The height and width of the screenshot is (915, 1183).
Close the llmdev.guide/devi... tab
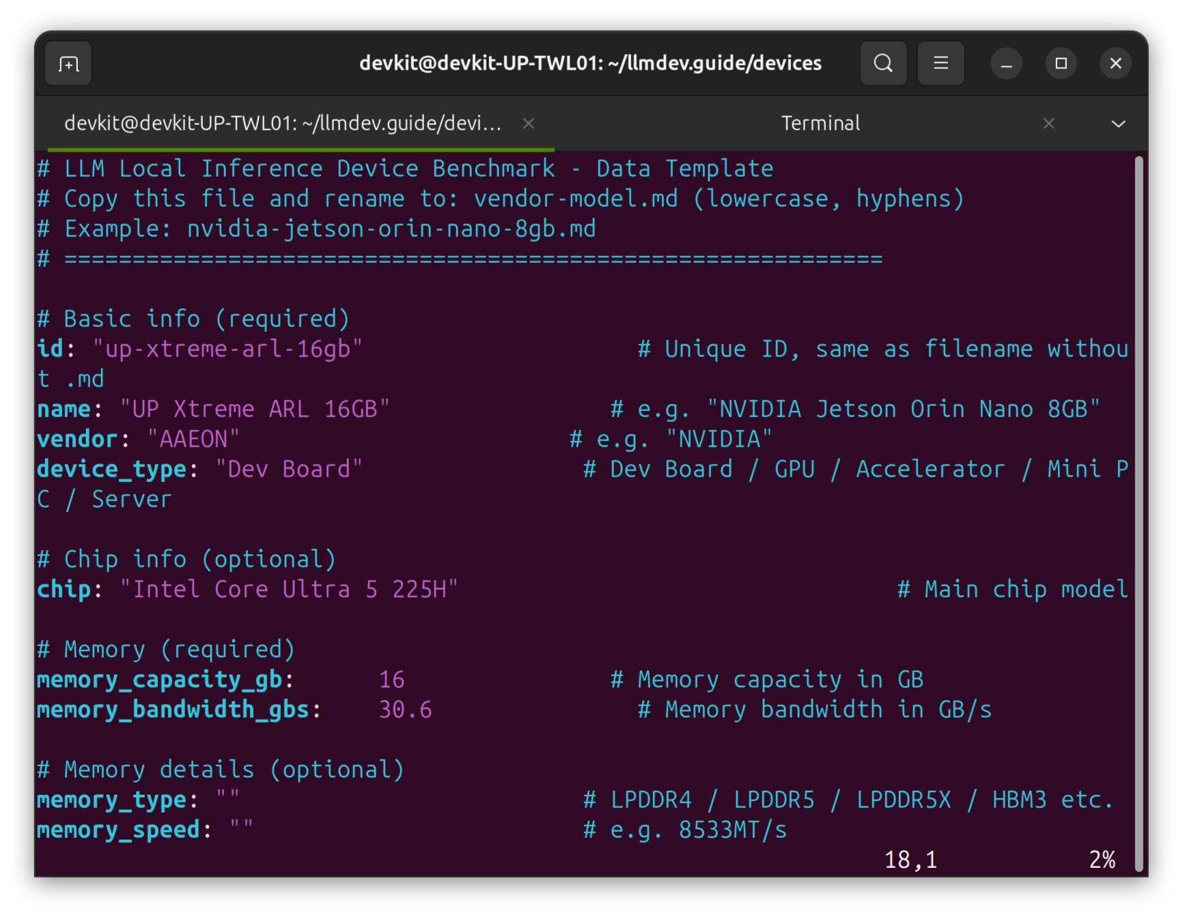(528, 124)
